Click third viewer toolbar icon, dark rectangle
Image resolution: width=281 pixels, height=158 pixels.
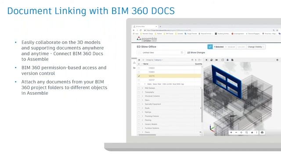tap(216, 60)
